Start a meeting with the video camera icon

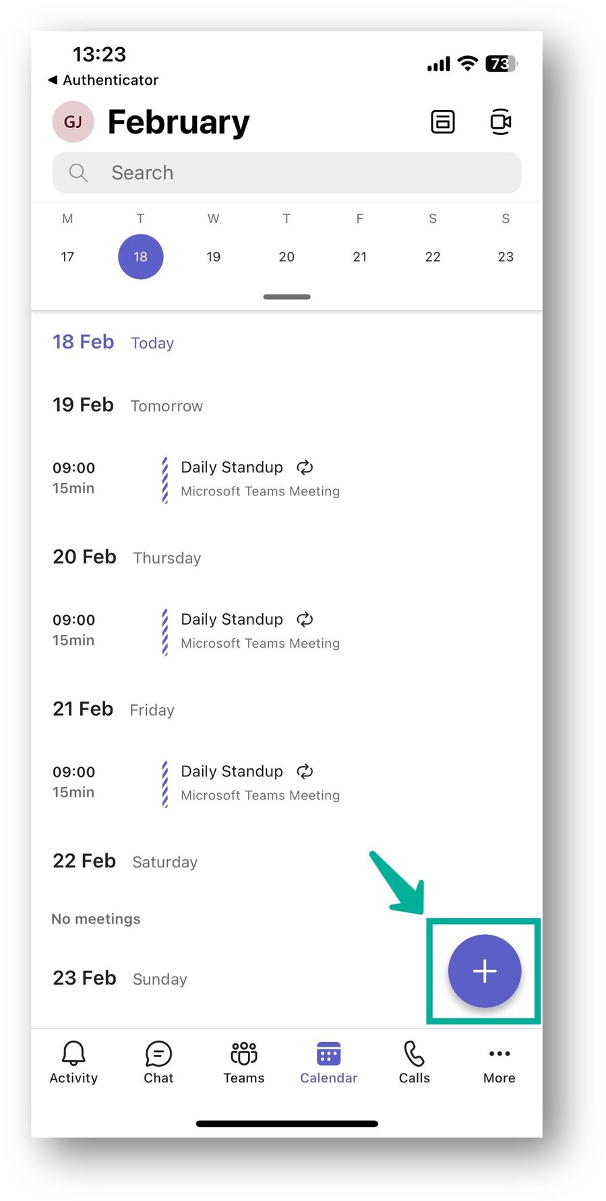pos(501,122)
